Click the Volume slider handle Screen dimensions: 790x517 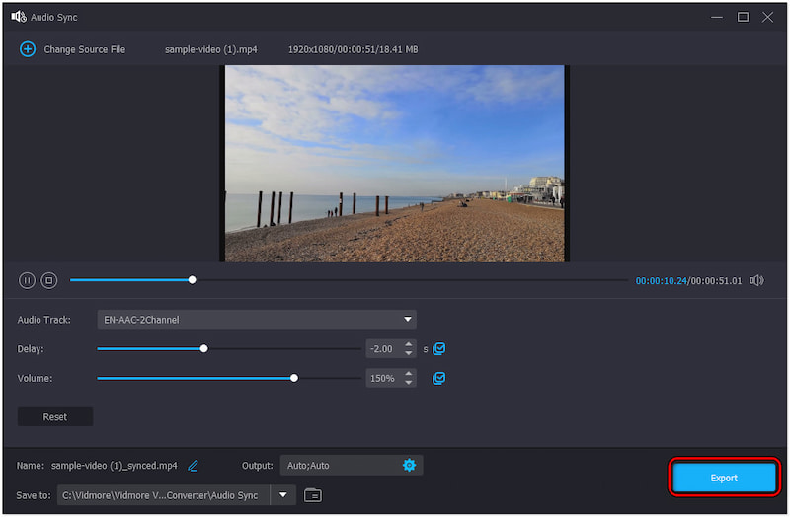pos(294,378)
